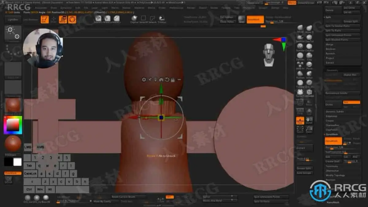
Task: Pick the DamStandard brush
Action: pos(300,56)
